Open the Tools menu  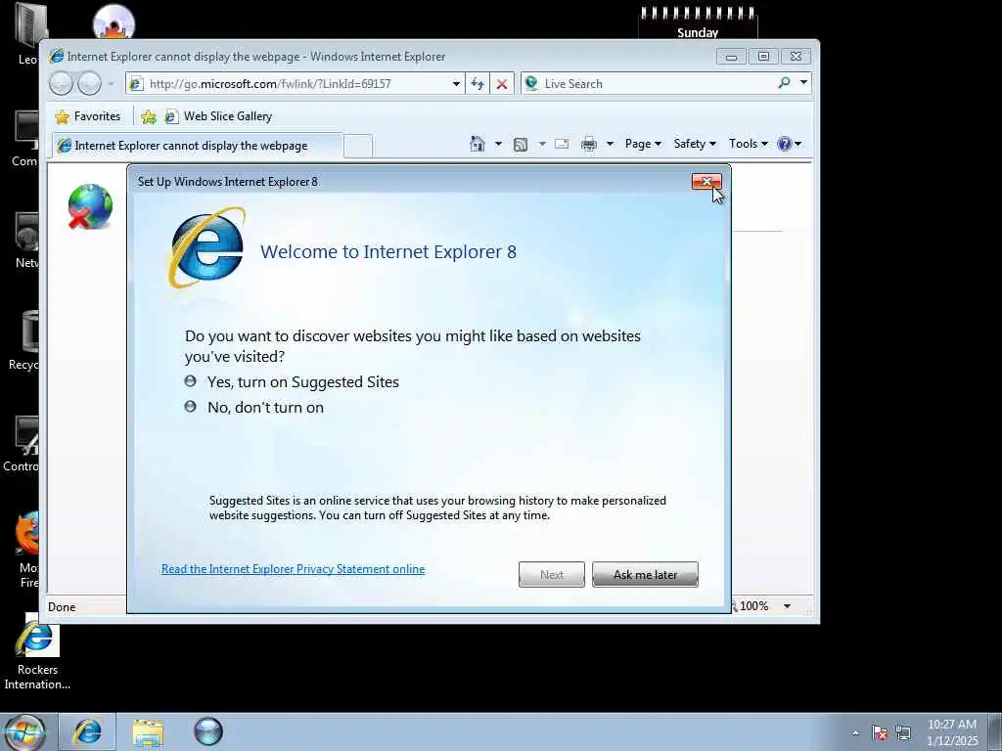coord(749,144)
